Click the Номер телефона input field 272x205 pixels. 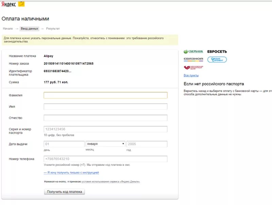point(105,159)
